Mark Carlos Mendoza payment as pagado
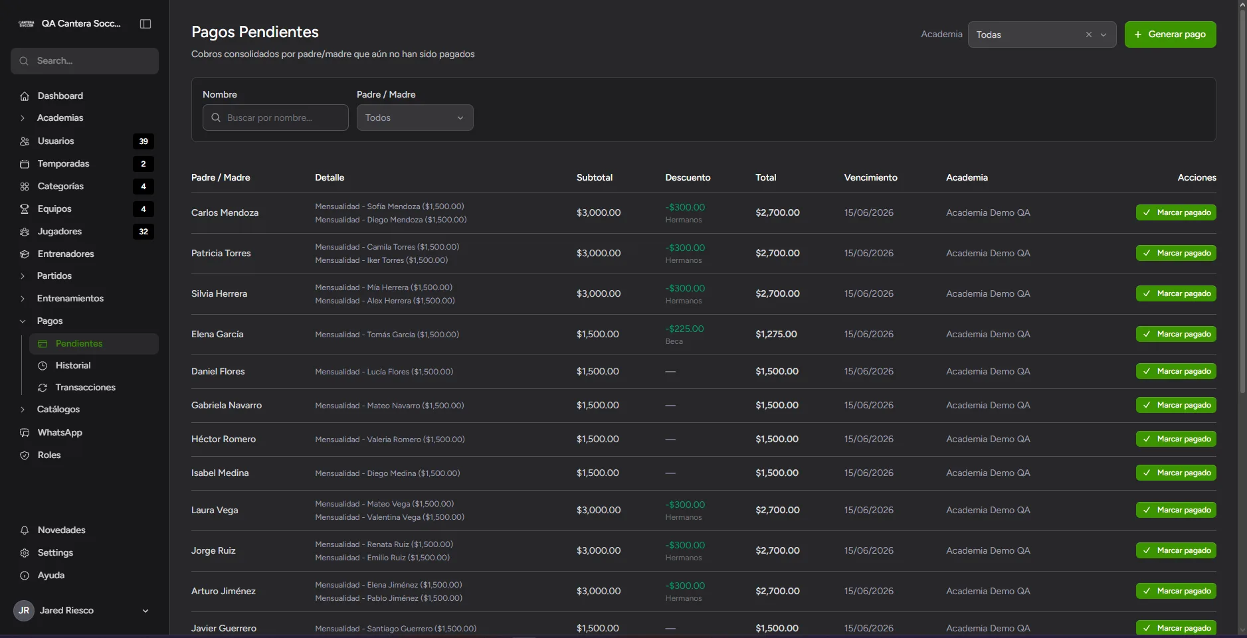 tap(1176, 212)
